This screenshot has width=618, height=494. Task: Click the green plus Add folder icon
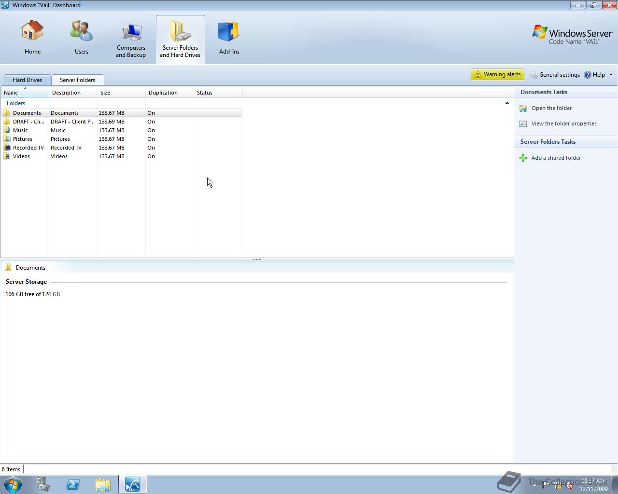point(523,158)
